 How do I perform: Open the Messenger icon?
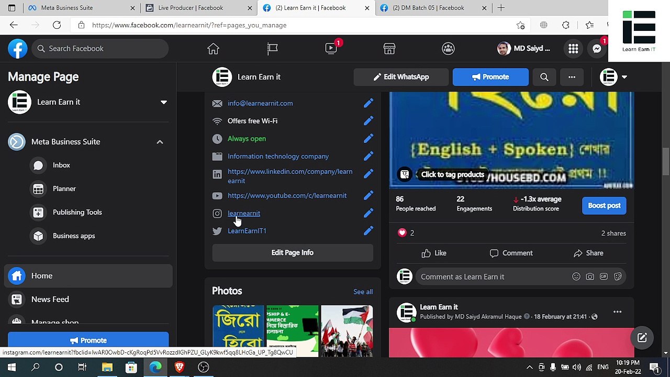(597, 49)
